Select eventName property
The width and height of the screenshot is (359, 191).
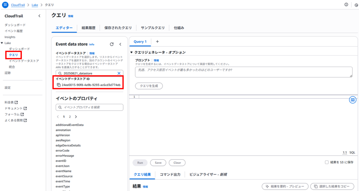coord(63,171)
